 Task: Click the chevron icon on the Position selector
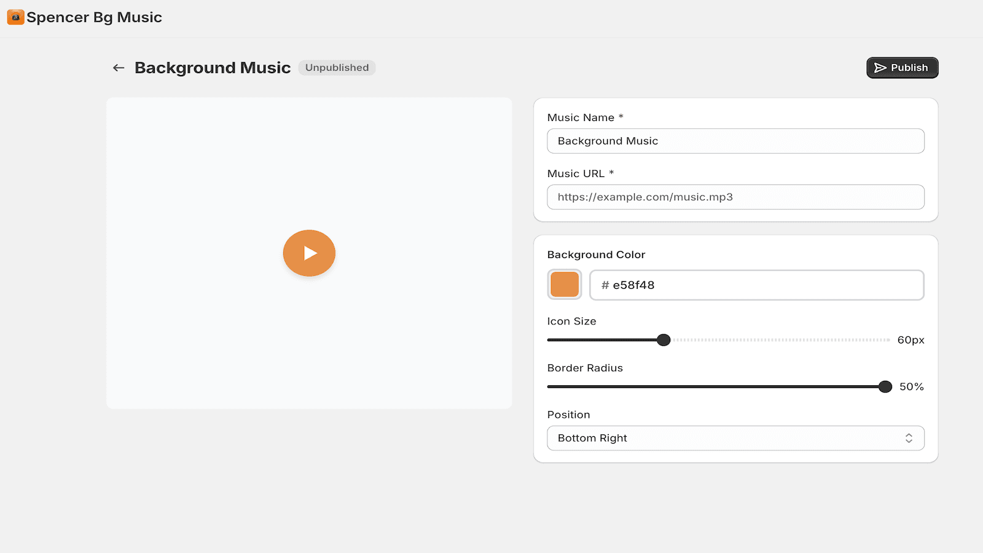[909, 438]
